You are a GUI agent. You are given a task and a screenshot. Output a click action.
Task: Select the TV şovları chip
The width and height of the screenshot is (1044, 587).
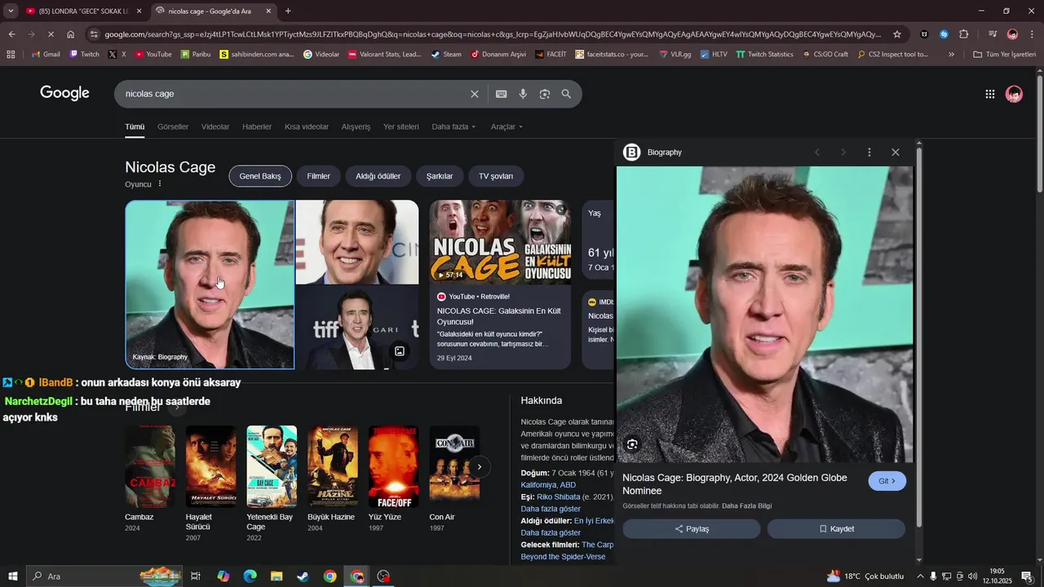(496, 176)
